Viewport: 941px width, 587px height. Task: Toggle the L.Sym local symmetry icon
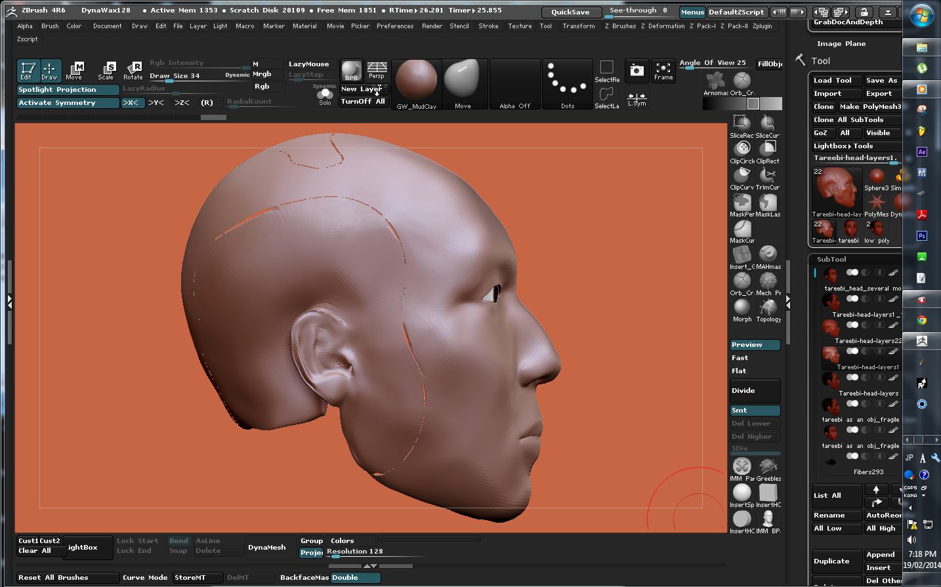click(637, 98)
